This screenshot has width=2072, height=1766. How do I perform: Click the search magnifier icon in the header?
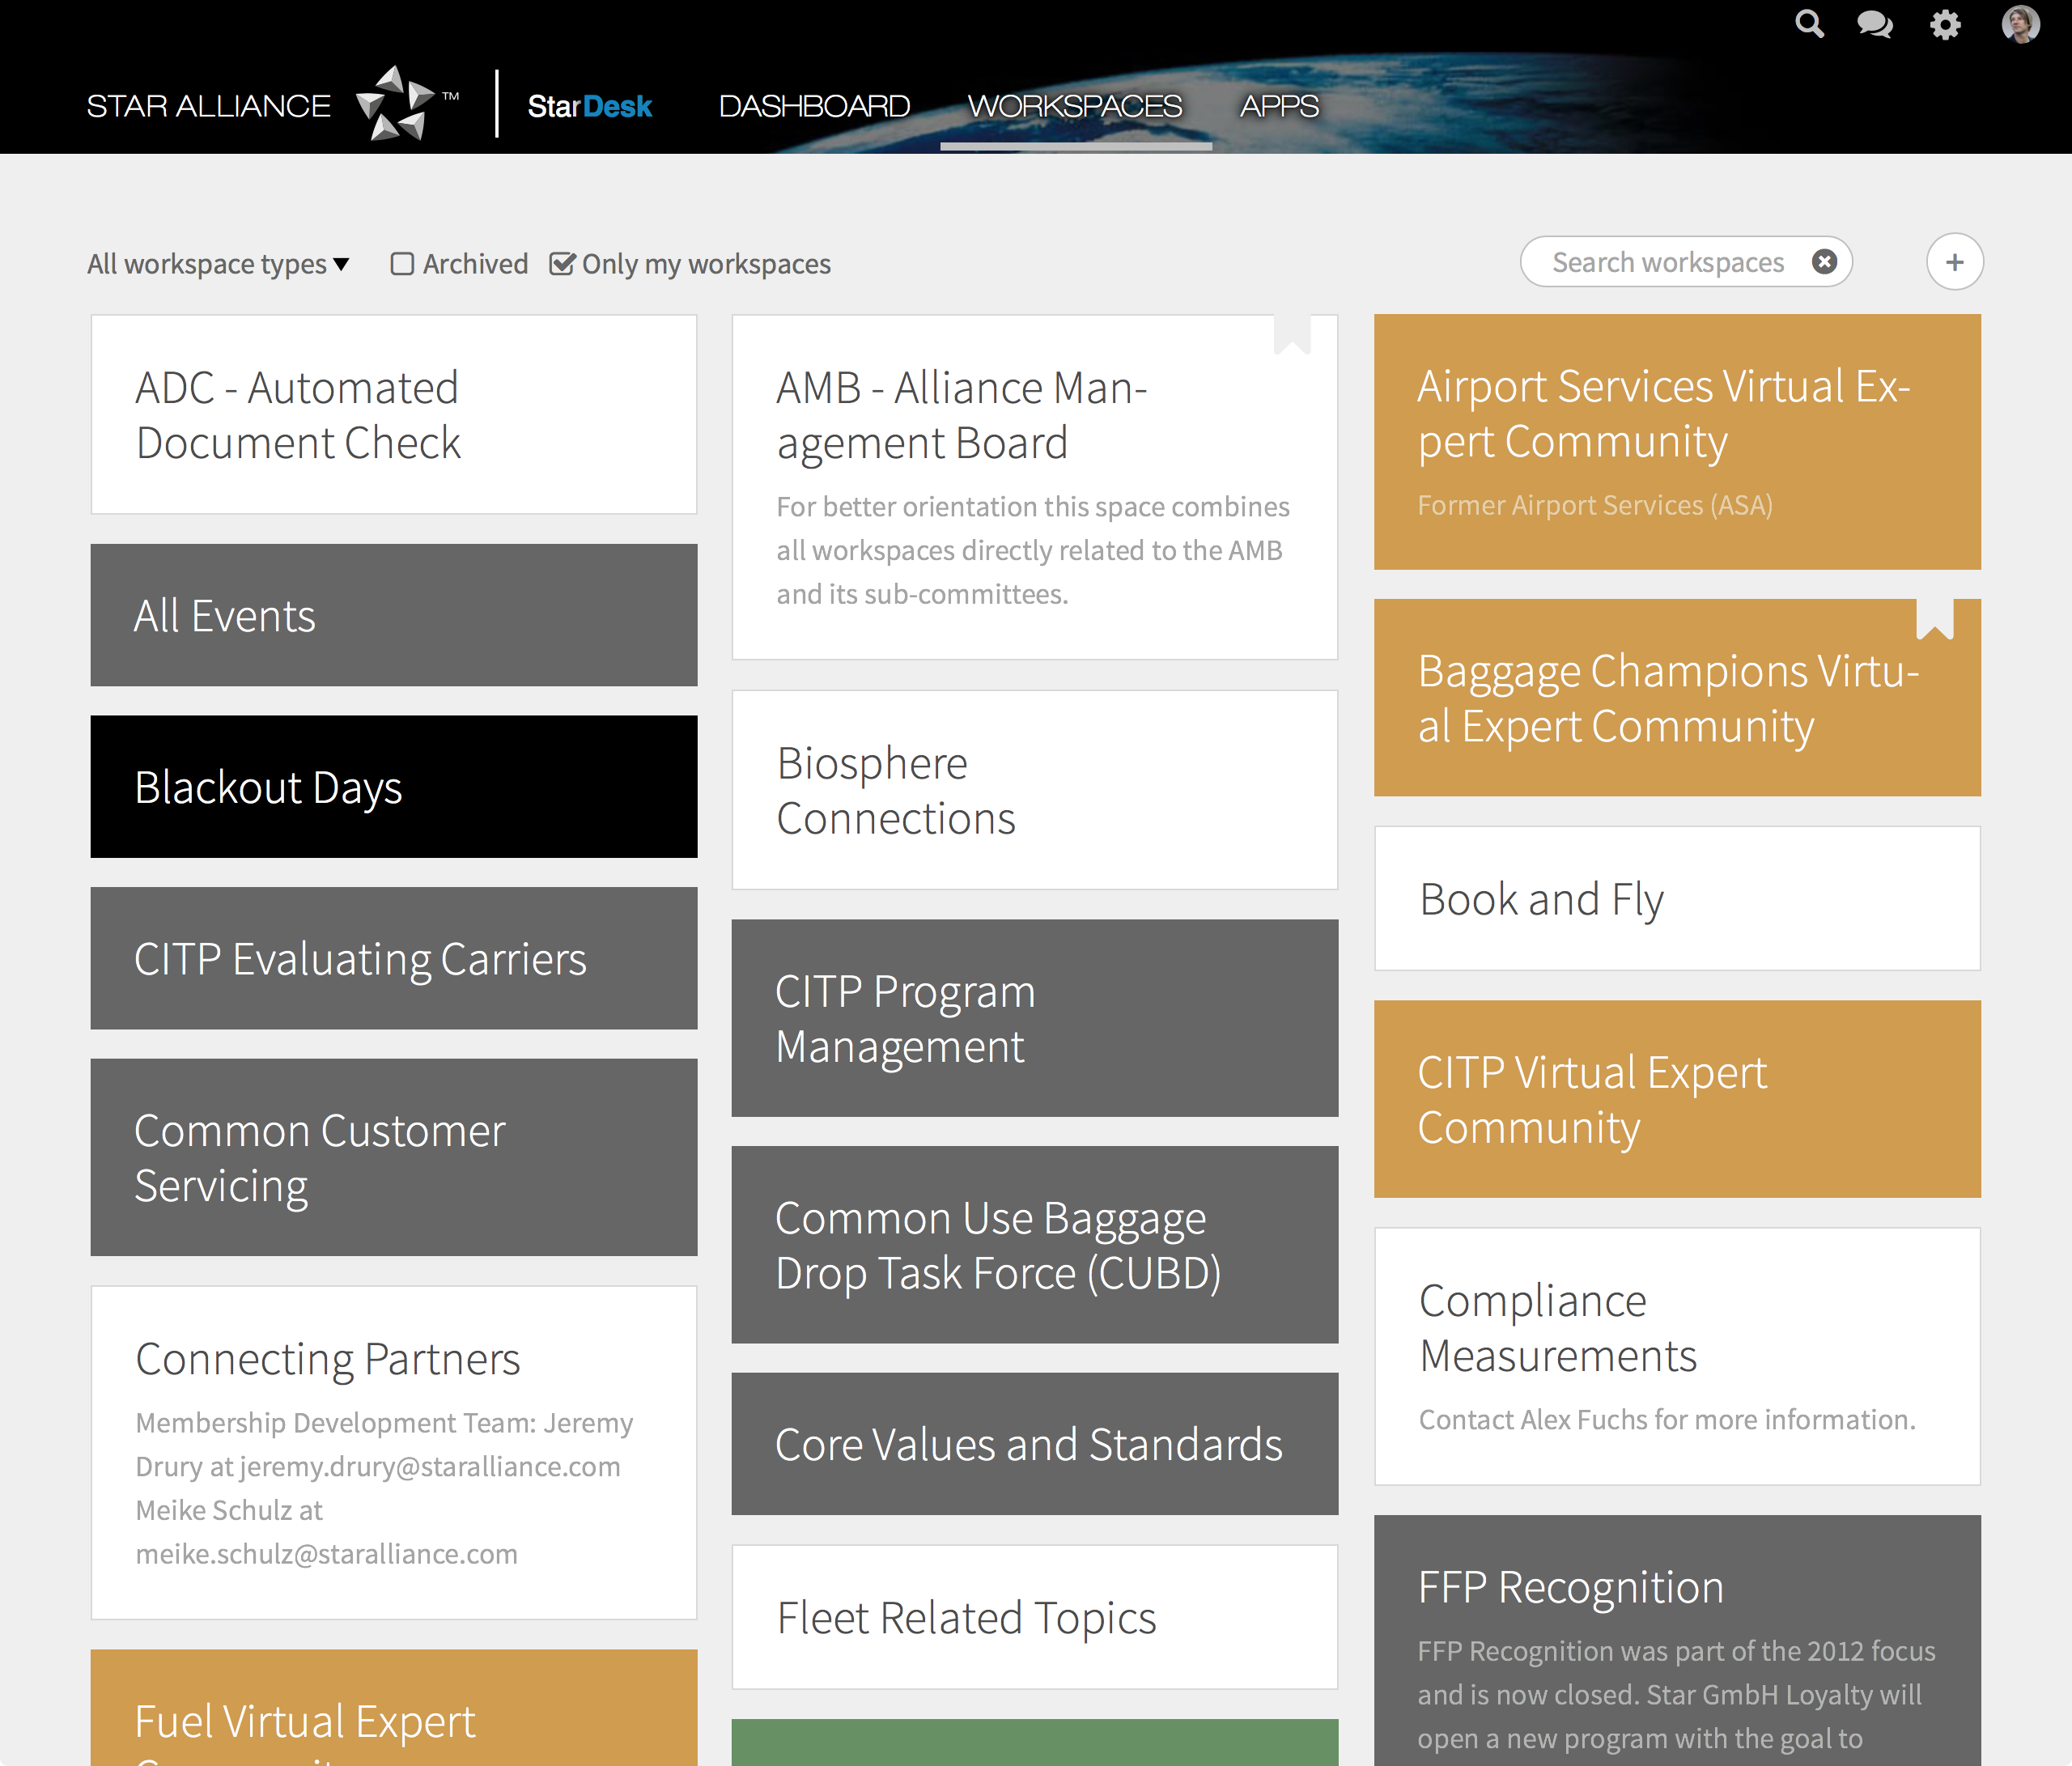coord(1809,23)
